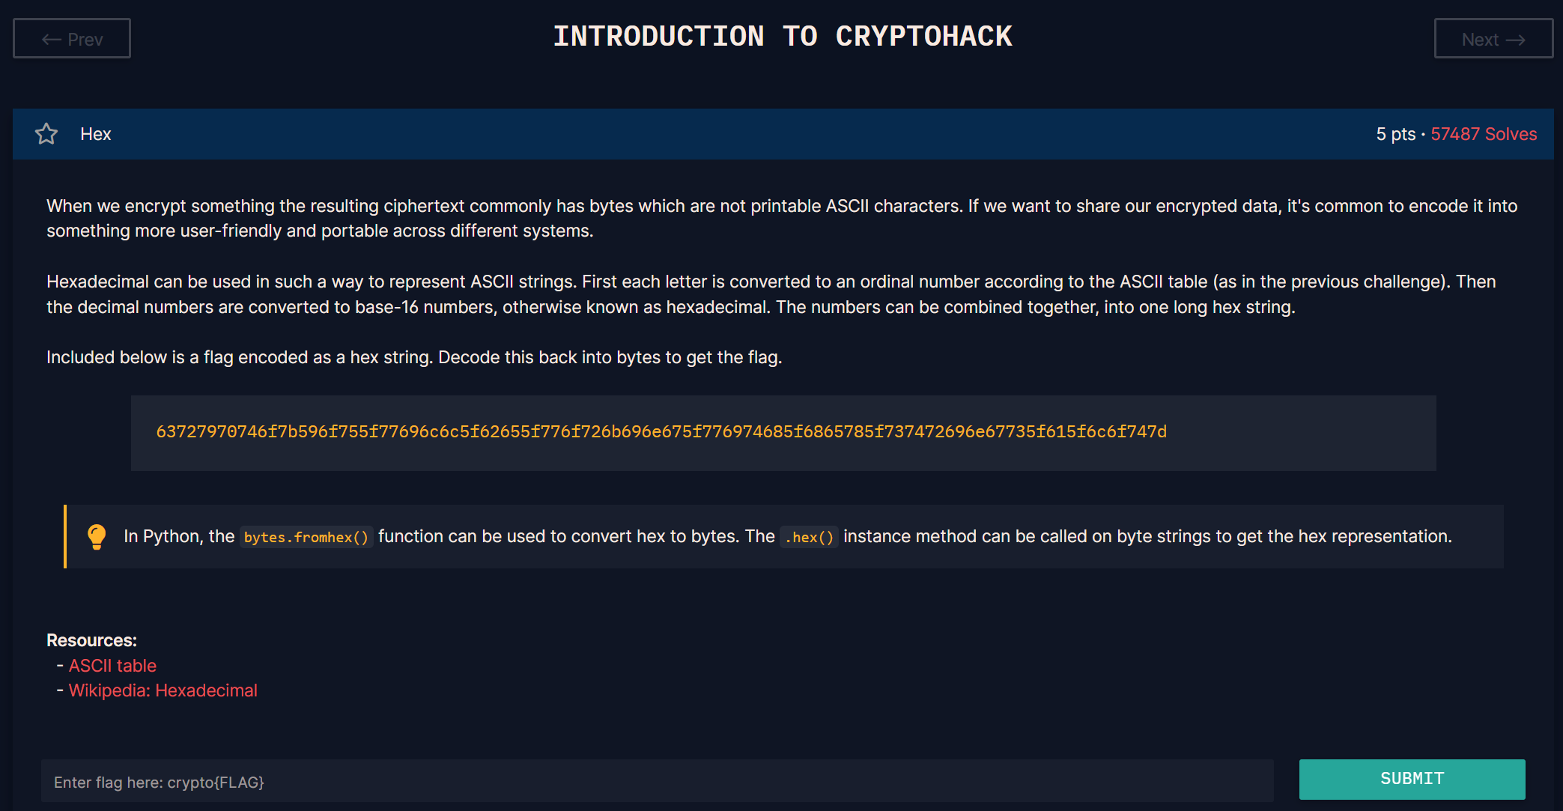Viewport: 1563px width, 811px height.
Task: Go to next challenge with Next button
Action: 1493,38
